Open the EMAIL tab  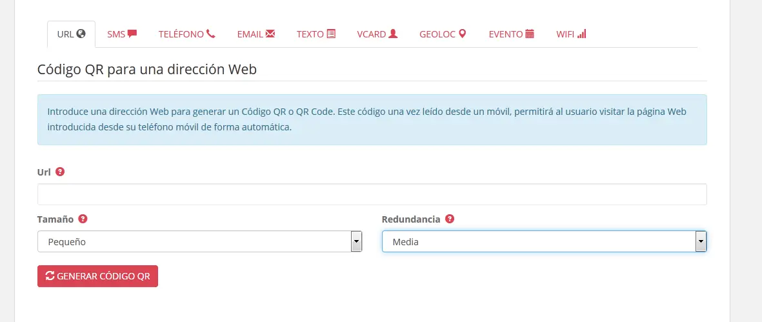pos(256,34)
